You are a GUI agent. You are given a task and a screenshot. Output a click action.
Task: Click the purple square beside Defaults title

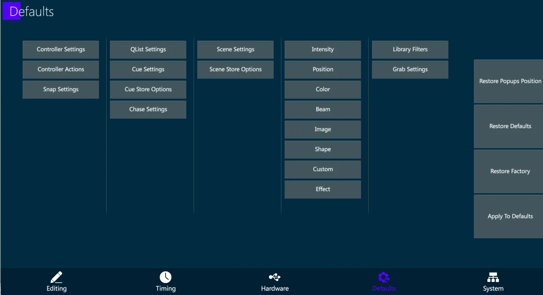(11, 11)
